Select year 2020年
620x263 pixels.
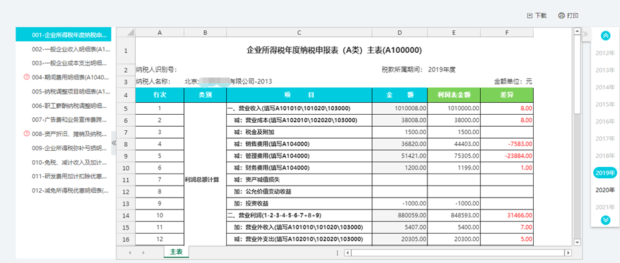pos(605,190)
